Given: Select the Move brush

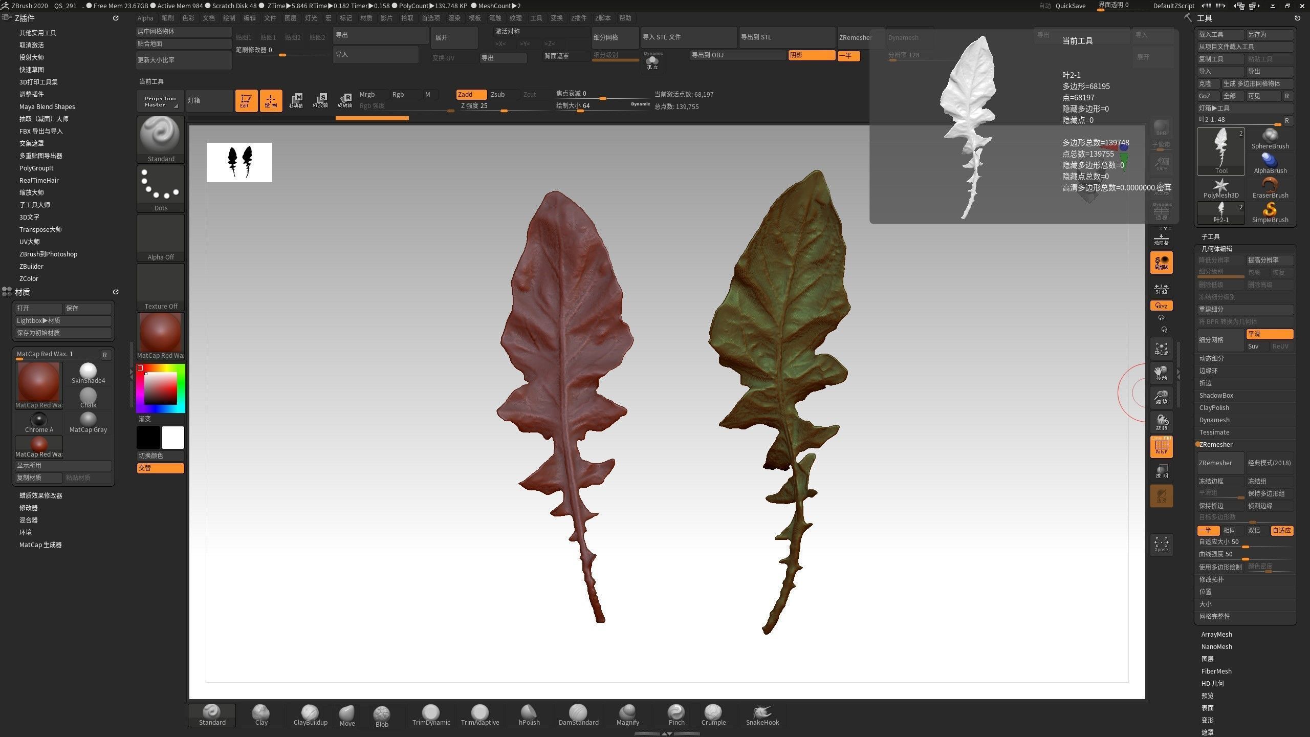Looking at the screenshot, I should [347, 716].
